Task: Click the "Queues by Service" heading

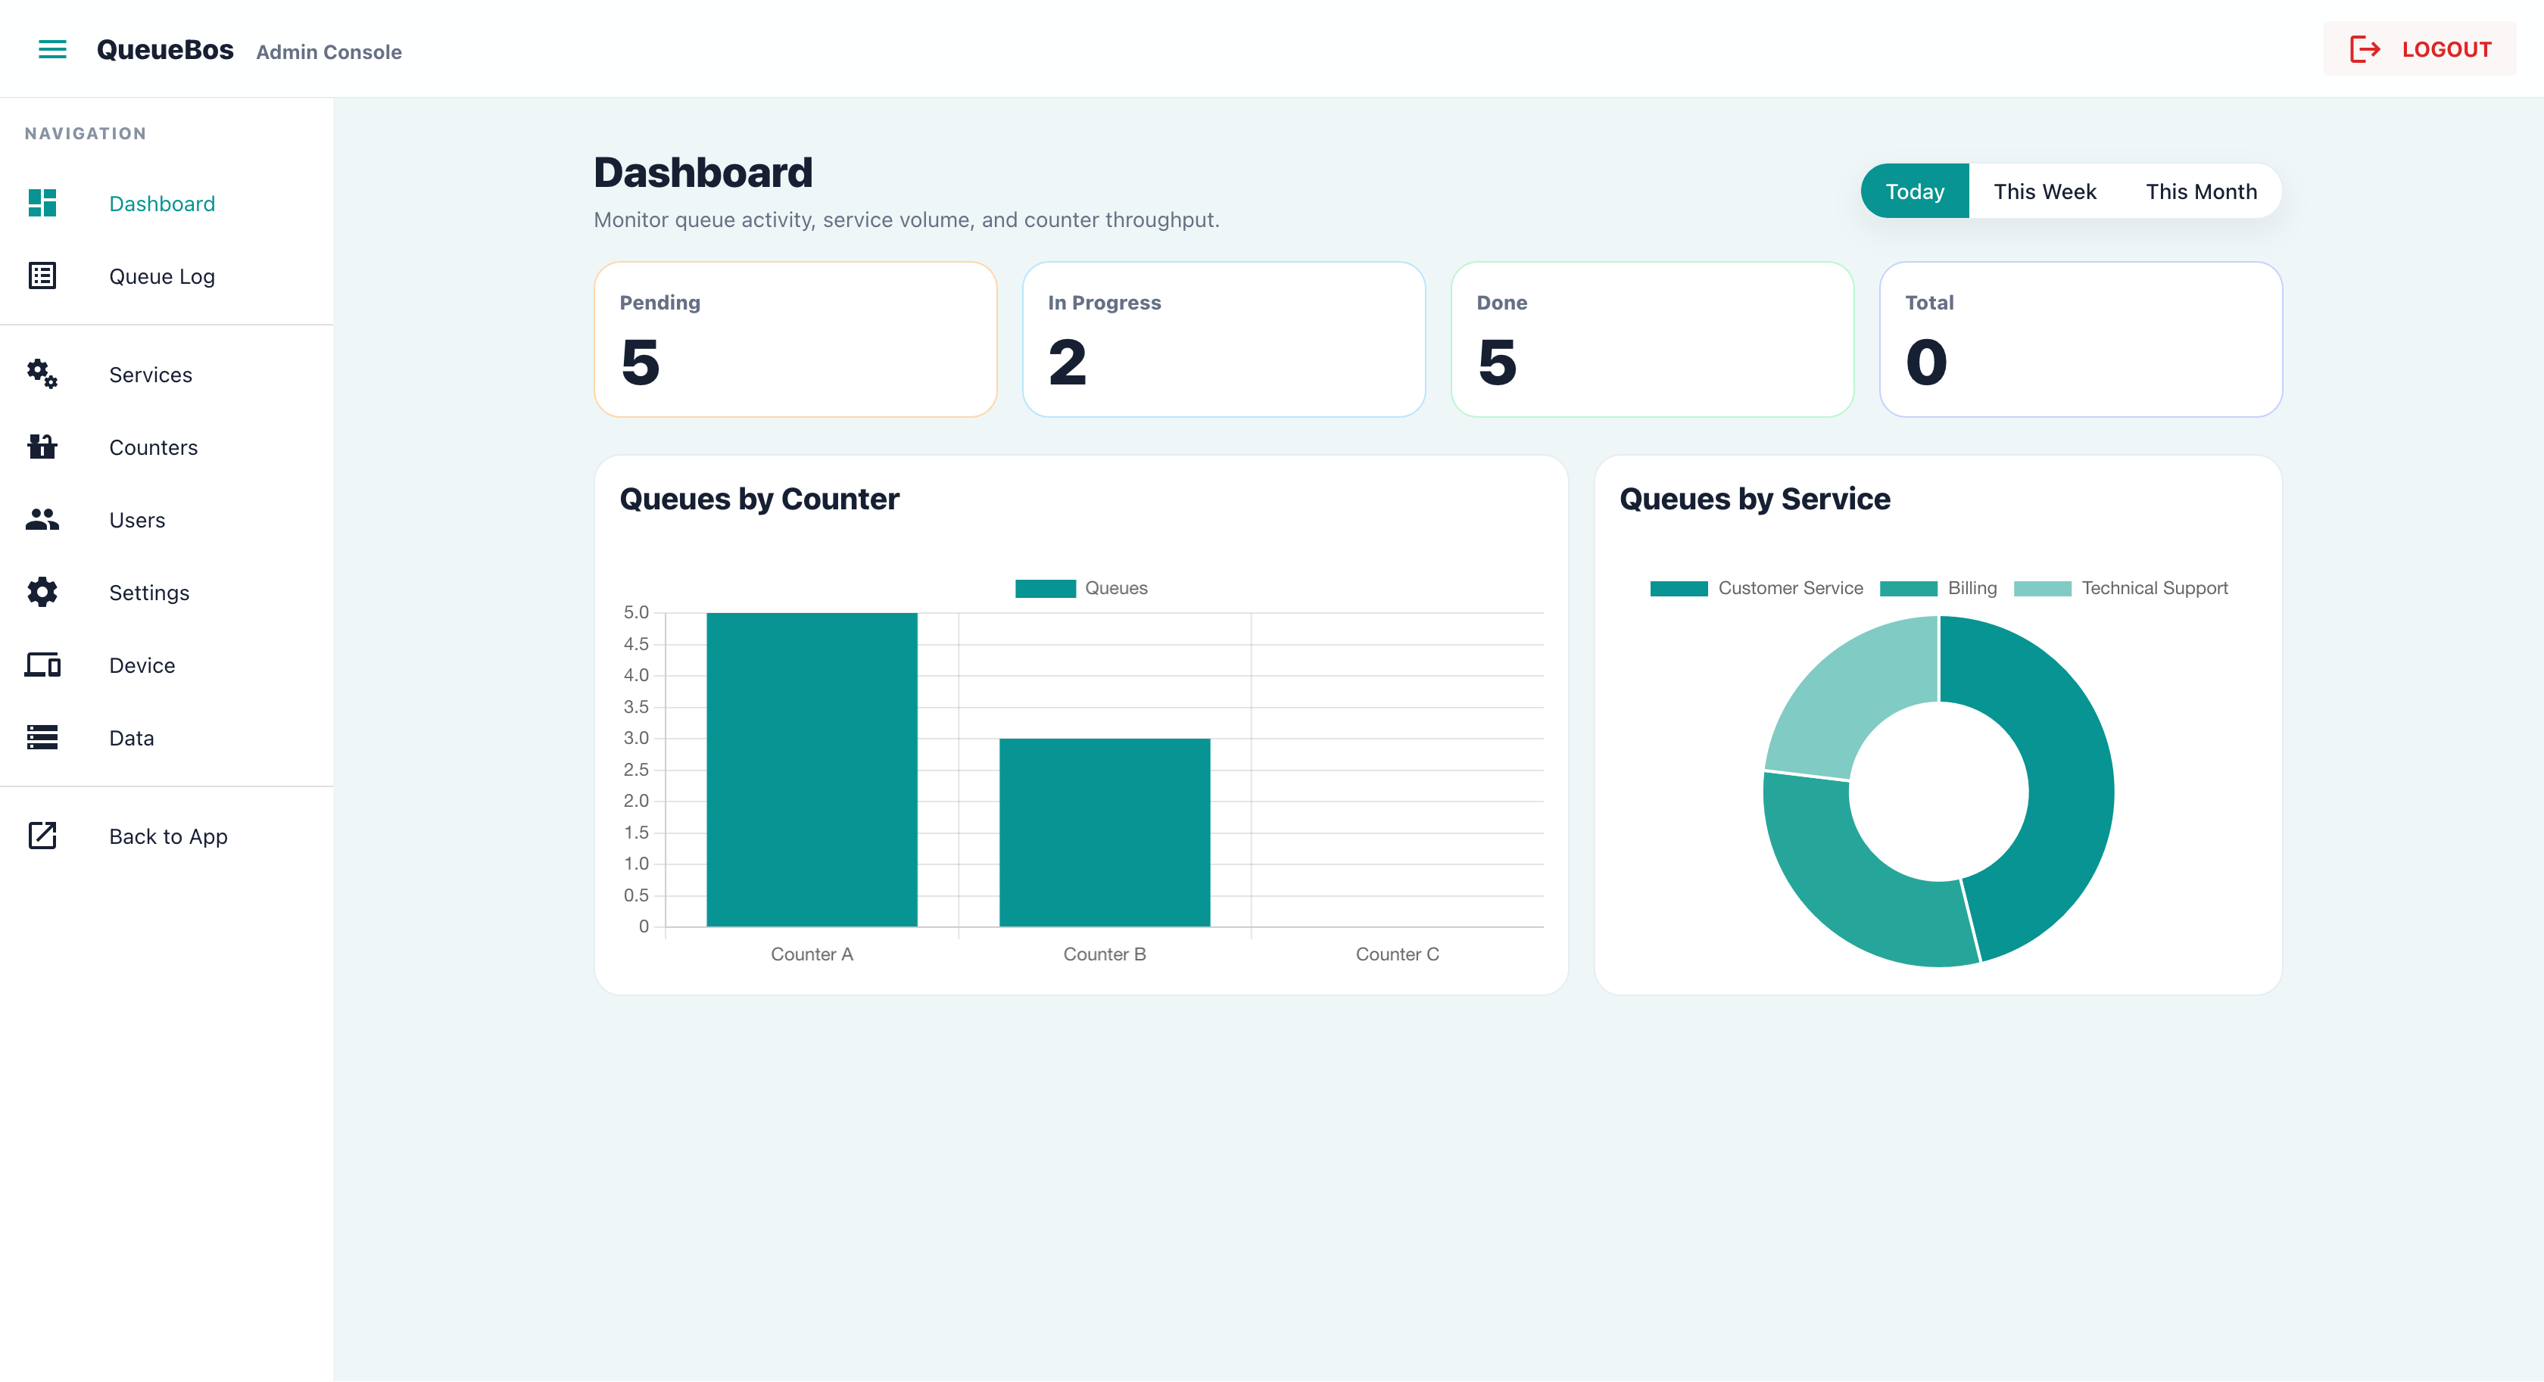Action: (x=1754, y=499)
